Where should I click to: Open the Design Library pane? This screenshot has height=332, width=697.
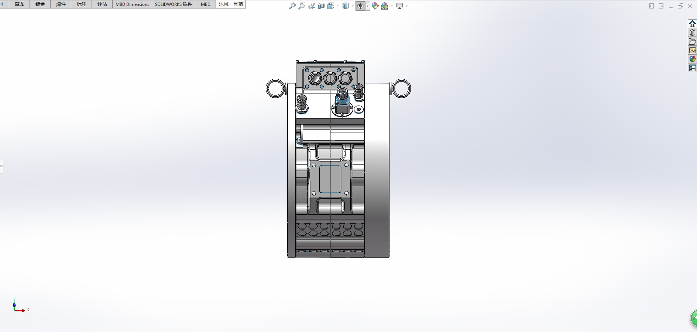click(693, 32)
